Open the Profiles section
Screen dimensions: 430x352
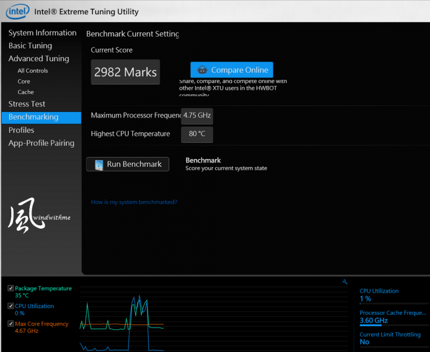coord(21,130)
